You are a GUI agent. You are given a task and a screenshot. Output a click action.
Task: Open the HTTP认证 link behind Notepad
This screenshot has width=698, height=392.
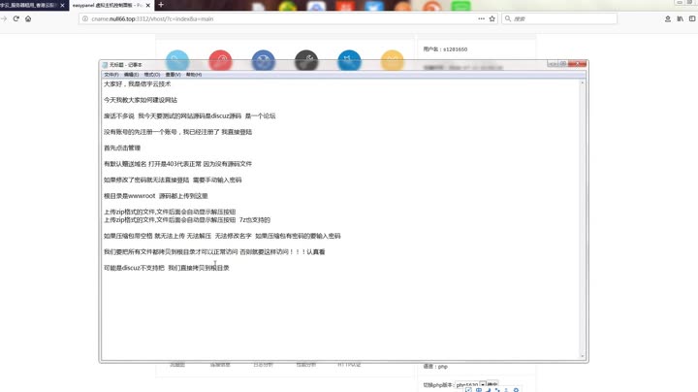point(349,365)
